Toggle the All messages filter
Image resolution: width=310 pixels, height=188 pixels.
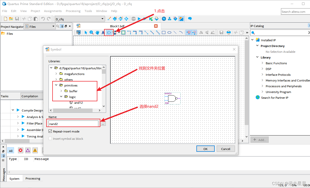pyautogui.click(x=11, y=150)
